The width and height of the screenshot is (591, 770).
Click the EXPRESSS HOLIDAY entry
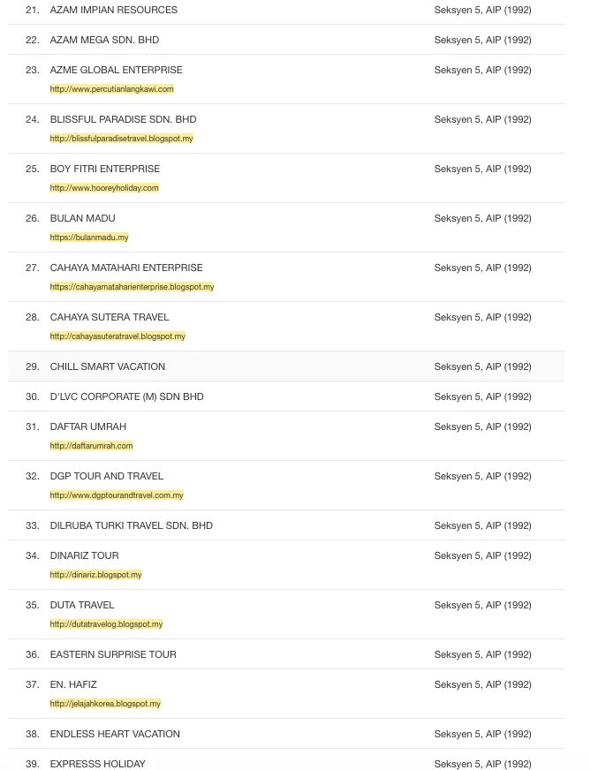[97, 764]
